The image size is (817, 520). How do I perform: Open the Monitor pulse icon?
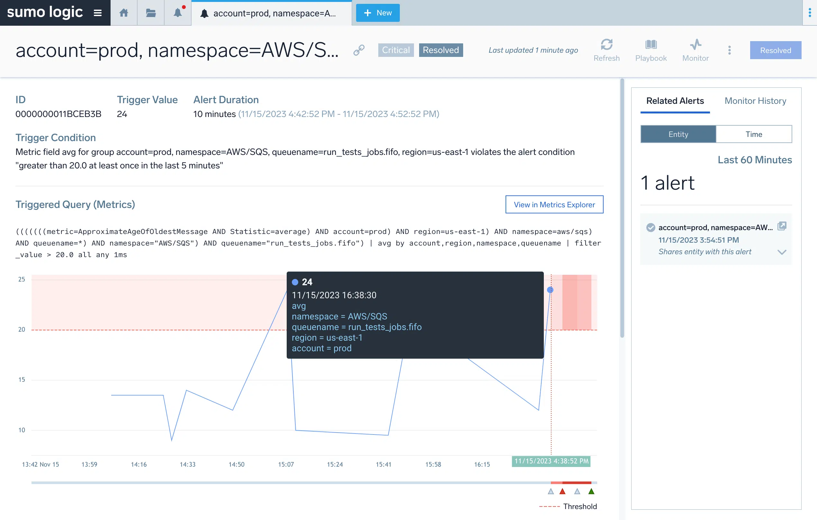click(x=695, y=45)
